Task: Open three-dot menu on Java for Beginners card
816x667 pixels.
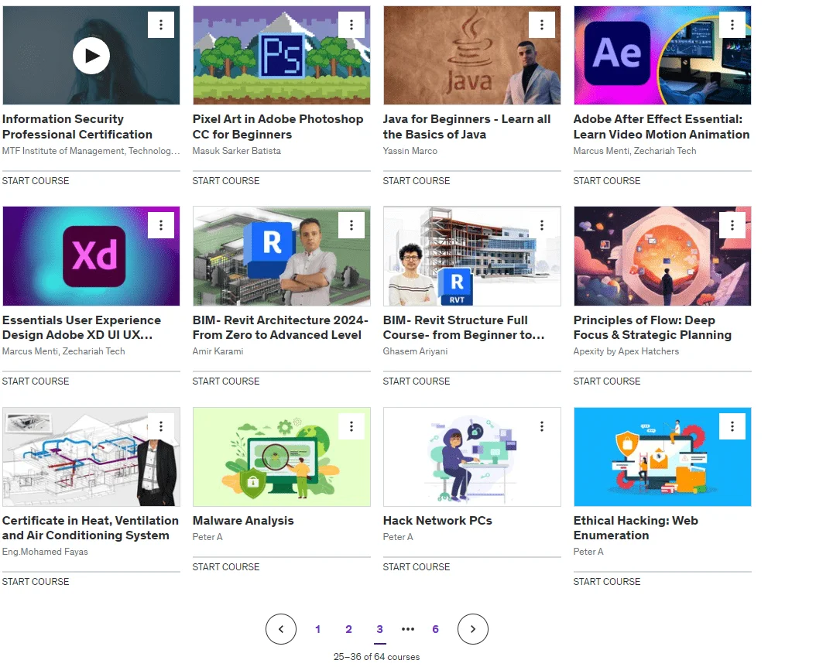Action: click(x=542, y=25)
